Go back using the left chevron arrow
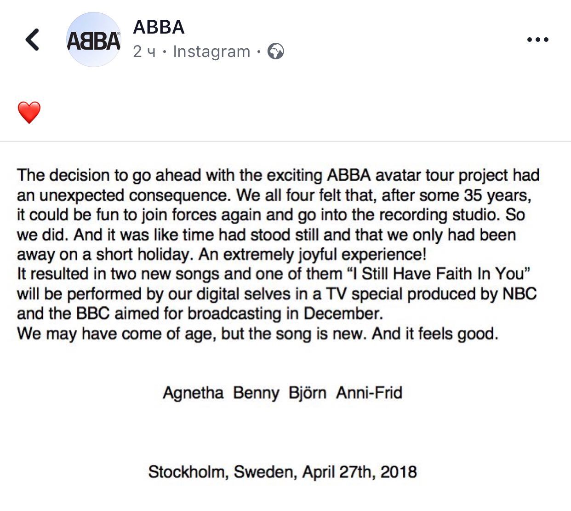The width and height of the screenshot is (571, 511). [x=32, y=40]
